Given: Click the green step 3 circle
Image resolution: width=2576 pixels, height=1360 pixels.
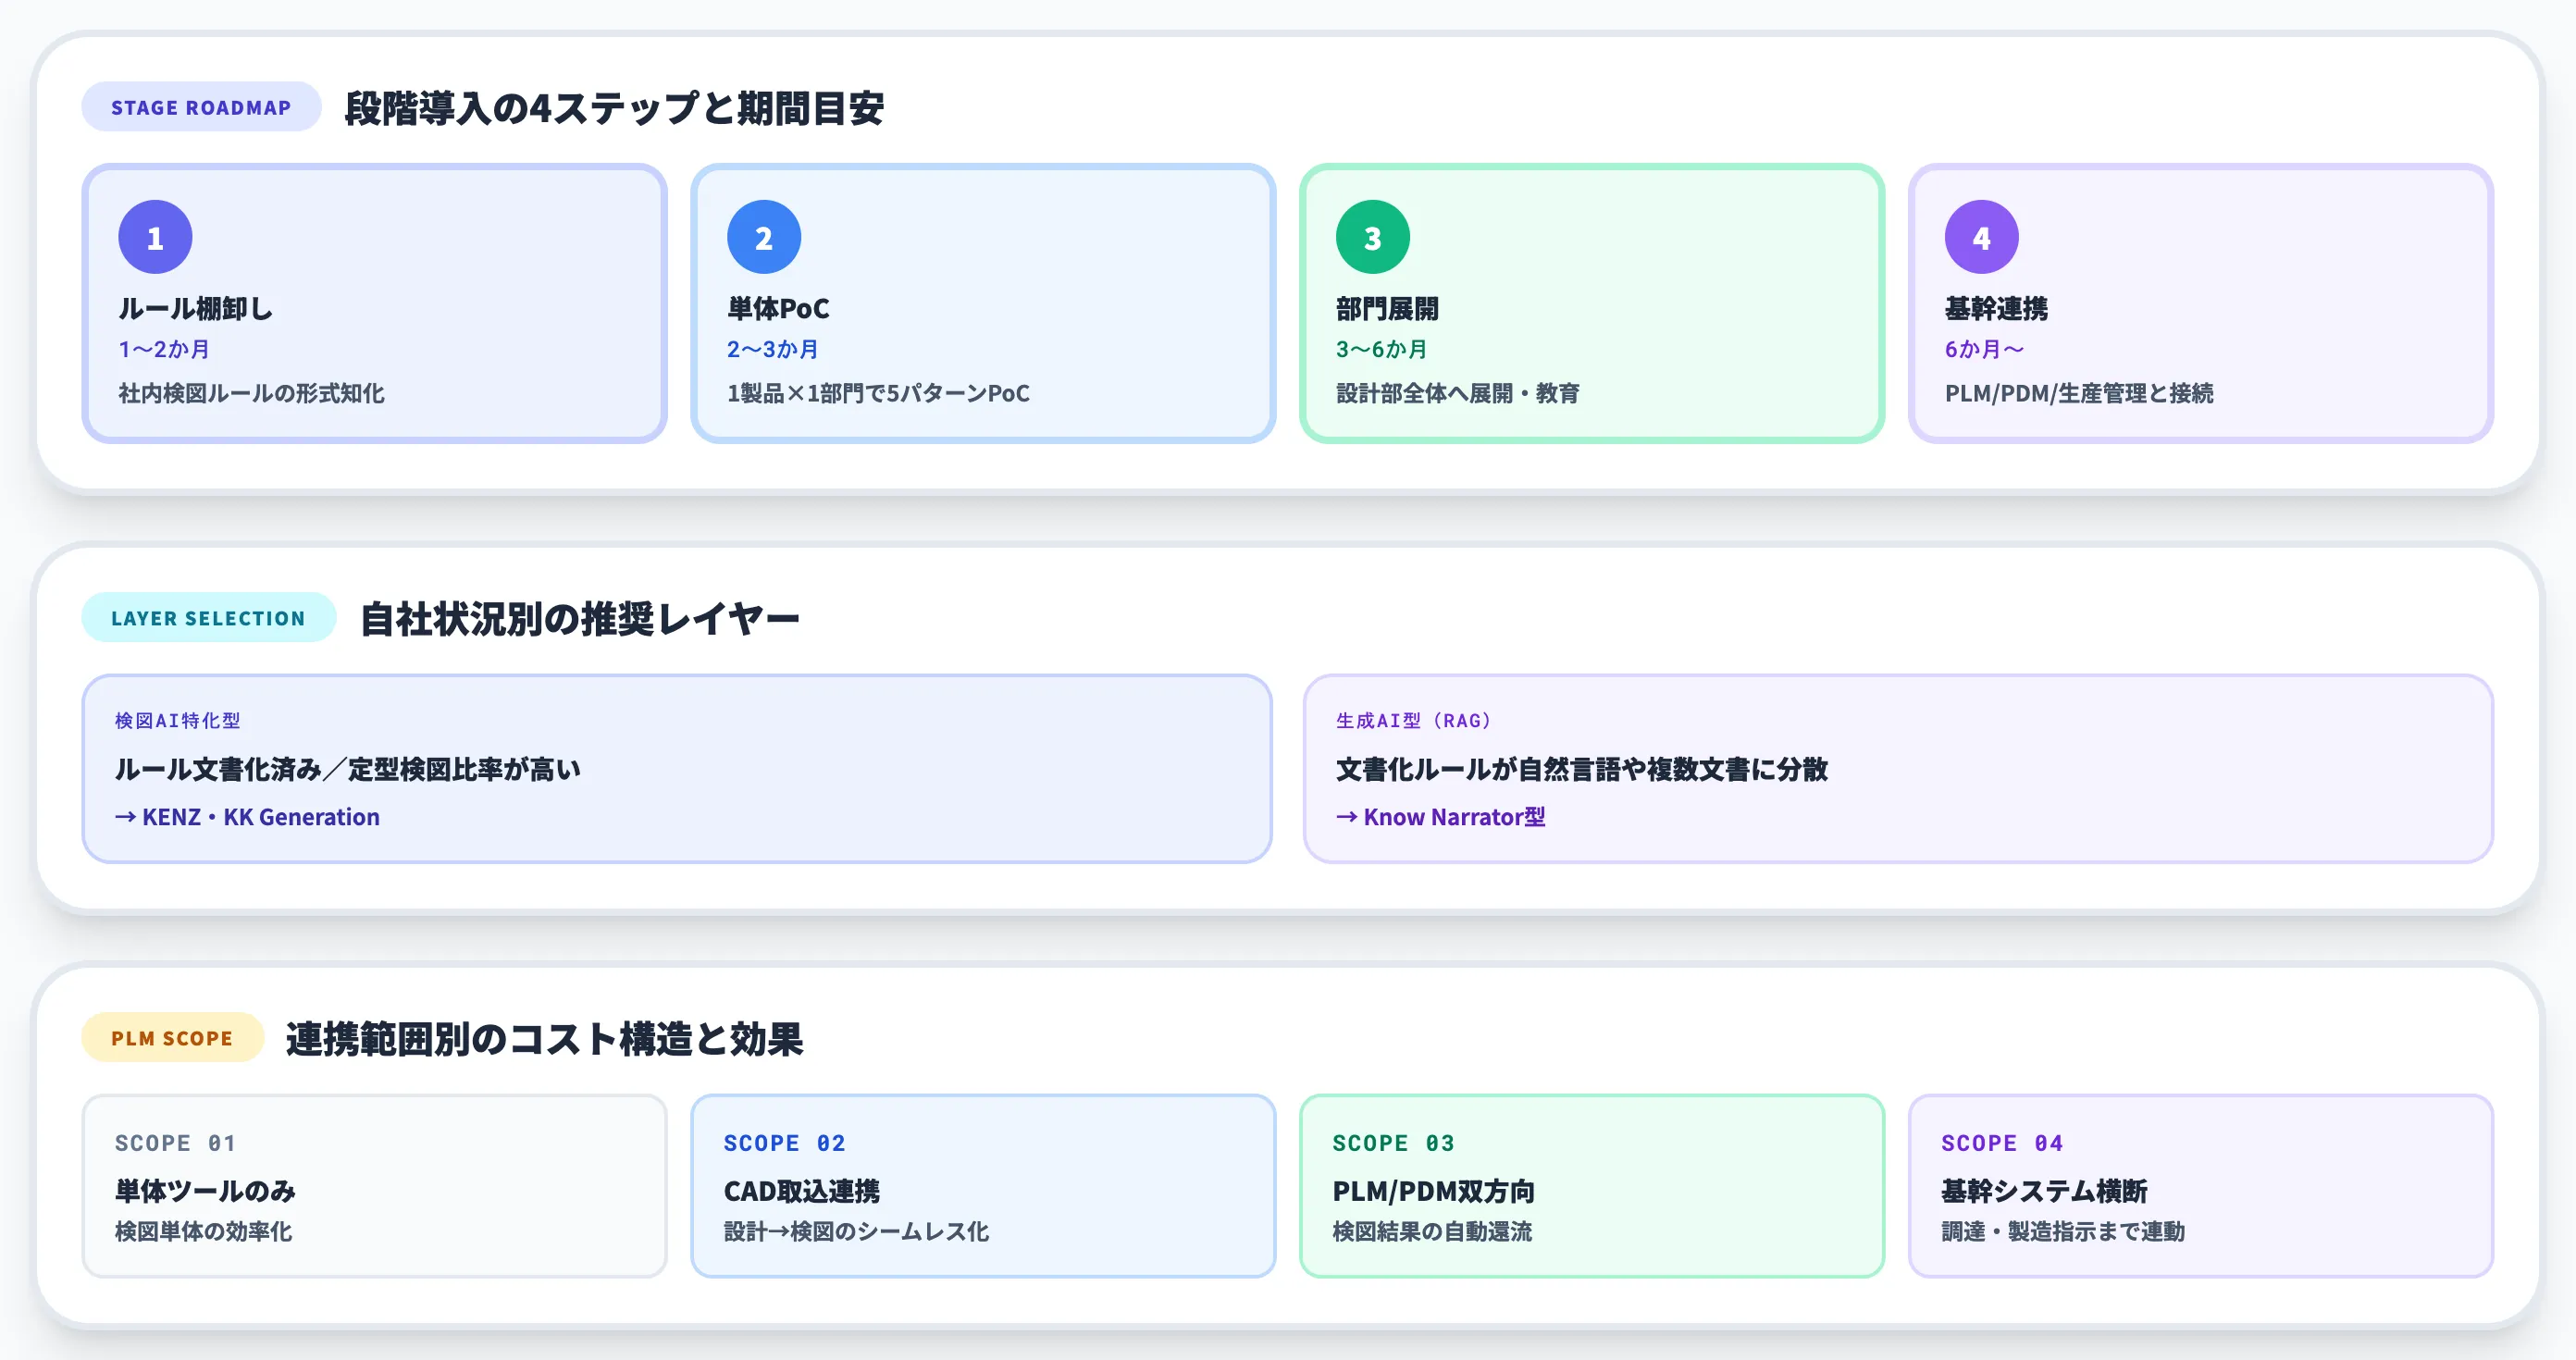Looking at the screenshot, I should pos(1373,237).
